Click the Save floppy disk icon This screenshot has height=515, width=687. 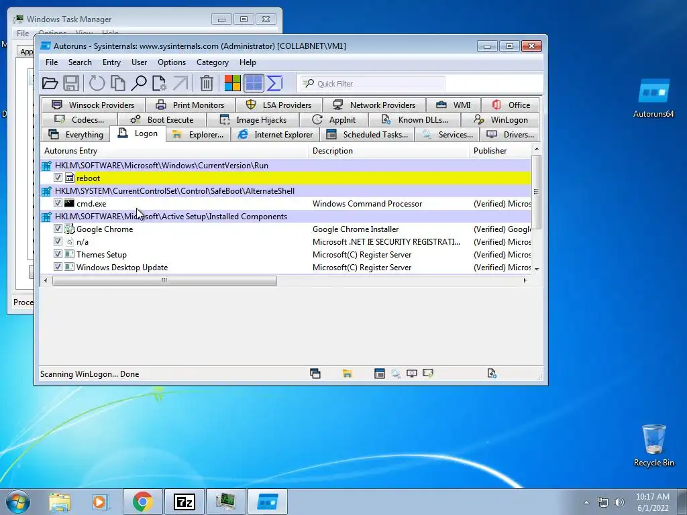[71, 83]
